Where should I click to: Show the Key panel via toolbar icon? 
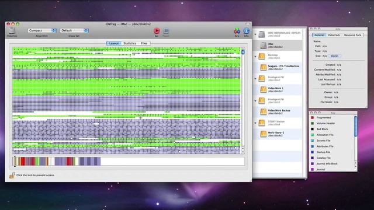[237, 31]
